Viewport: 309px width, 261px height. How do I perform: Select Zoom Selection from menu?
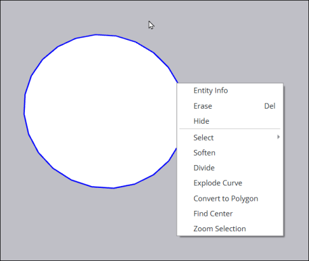click(x=230, y=229)
